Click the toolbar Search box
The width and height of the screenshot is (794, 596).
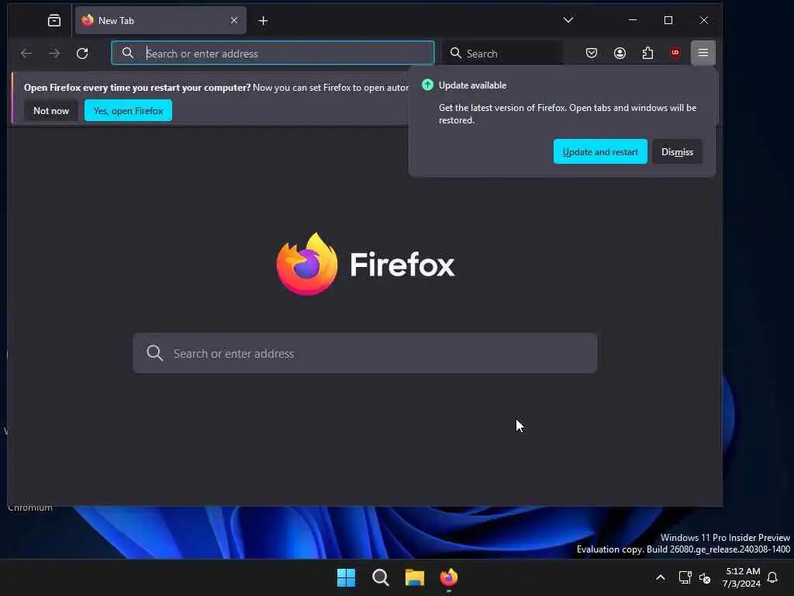coord(504,54)
